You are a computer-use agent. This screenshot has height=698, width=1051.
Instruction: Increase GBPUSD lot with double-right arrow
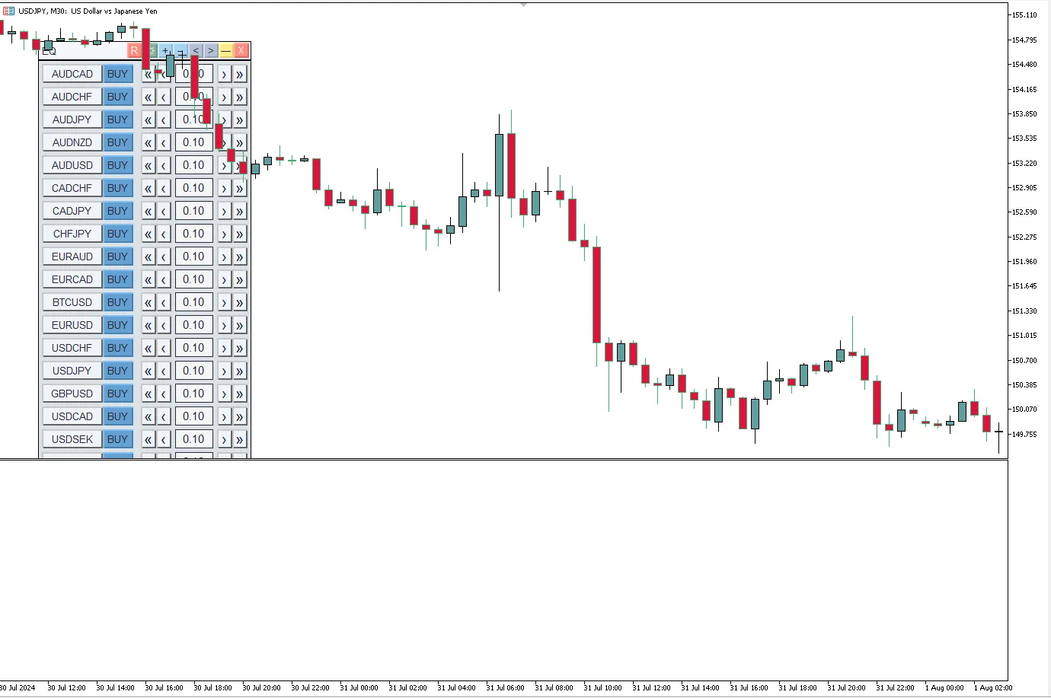239,394
